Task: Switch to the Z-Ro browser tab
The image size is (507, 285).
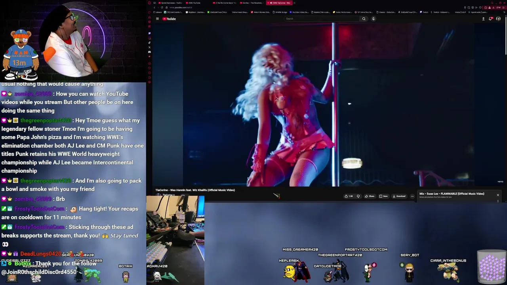Action: pos(225,3)
